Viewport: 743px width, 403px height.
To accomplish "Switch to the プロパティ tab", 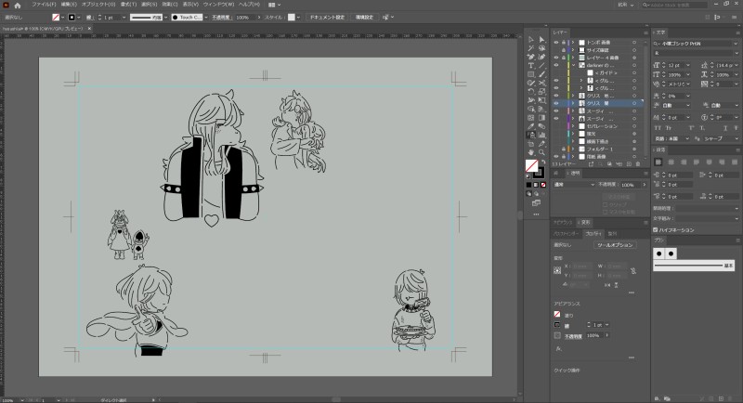I will pos(593,234).
